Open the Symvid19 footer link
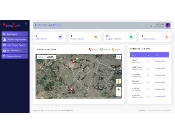The height and width of the screenshot is (133, 175). [53, 110]
